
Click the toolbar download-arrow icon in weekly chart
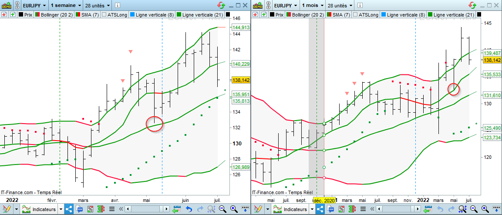coord(245,208)
